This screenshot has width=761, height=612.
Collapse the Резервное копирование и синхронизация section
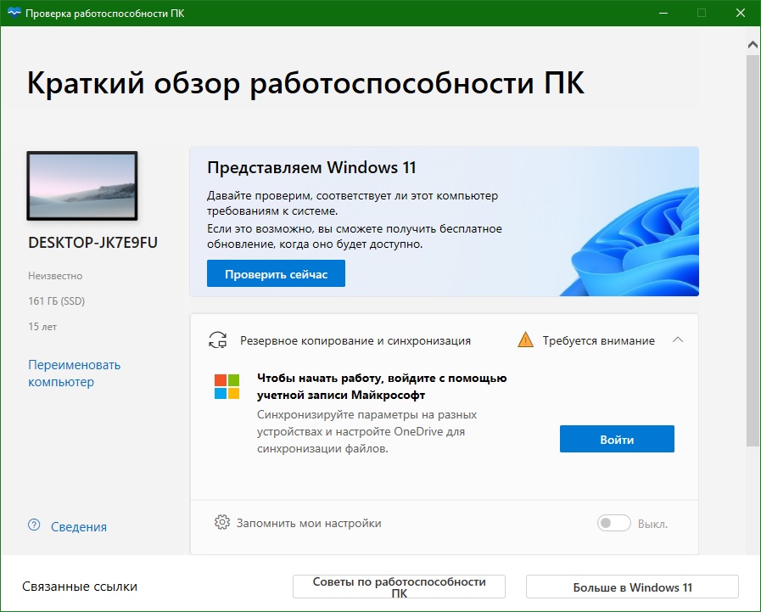pyautogui.click(x=678, y=340)
